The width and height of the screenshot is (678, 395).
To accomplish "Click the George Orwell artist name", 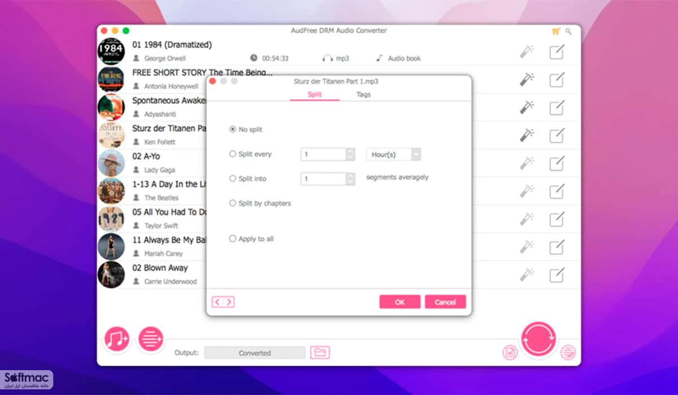I will point(165,58).
